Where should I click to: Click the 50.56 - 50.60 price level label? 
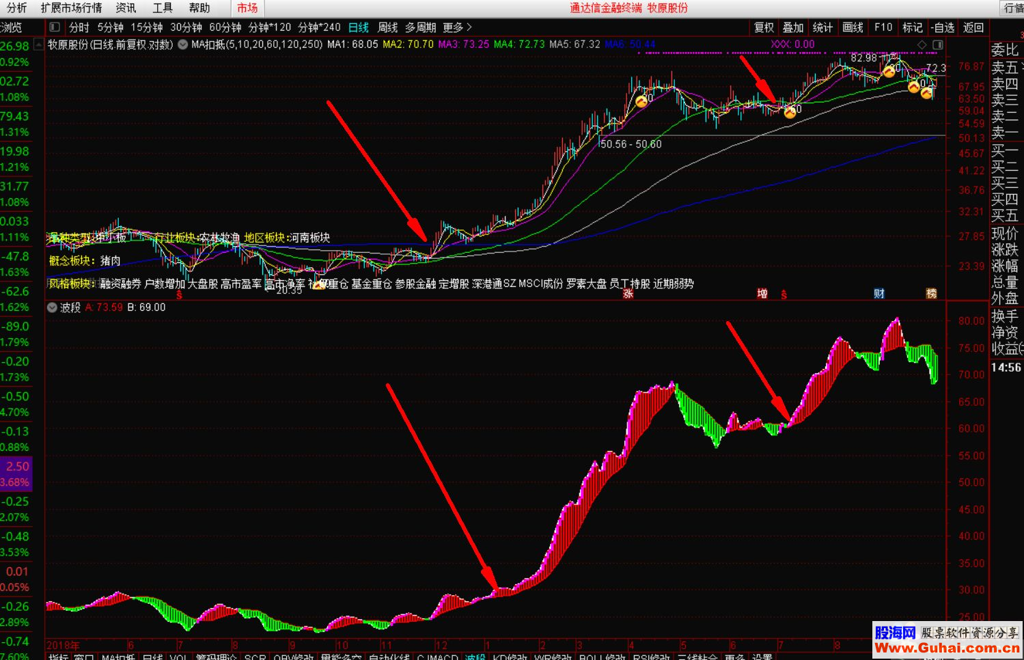tap(631, 144)
